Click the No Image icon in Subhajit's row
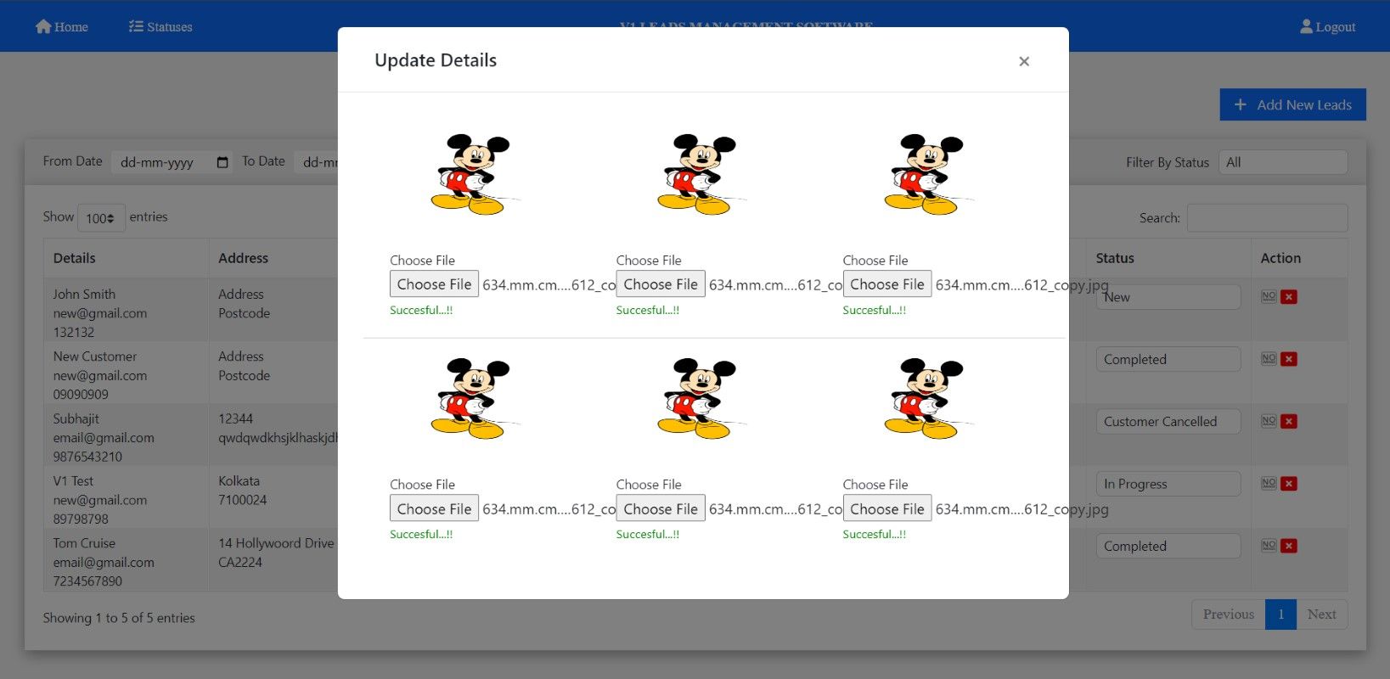 coord(1269,421)
